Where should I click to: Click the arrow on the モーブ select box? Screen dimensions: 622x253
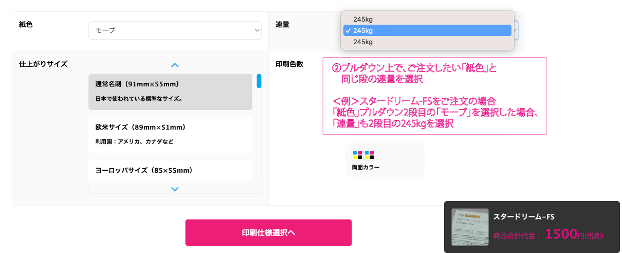click(x=257, y=31)
